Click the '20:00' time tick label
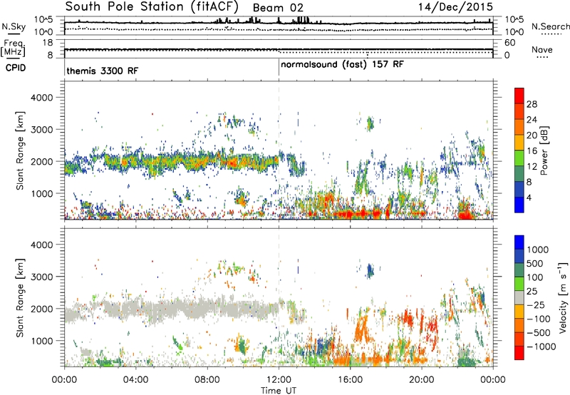570x395 pixels. coord(421,380)
